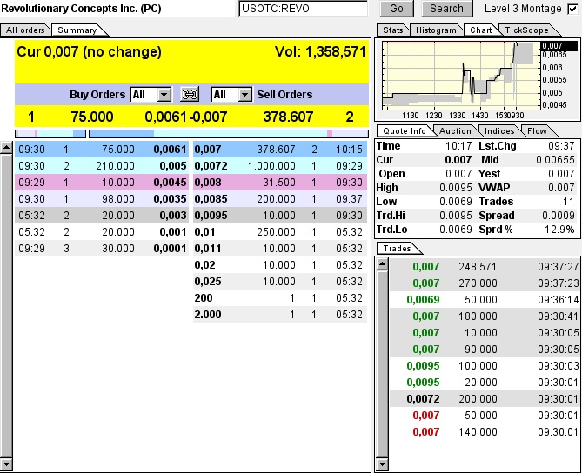Select the Chart tab
Image resolution: width=582 pixels, height=473 pixels.
(481, 30)
